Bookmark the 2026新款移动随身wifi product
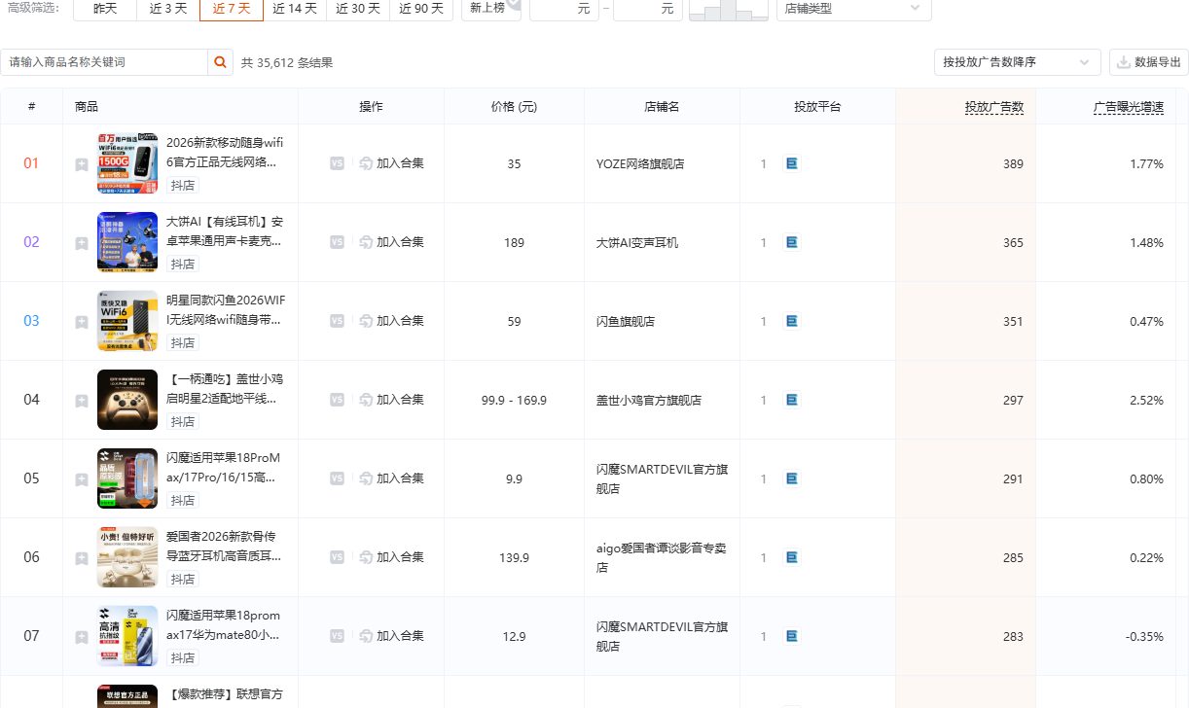This screenshot has width=1189, height=708. click(x=82, y=164)
